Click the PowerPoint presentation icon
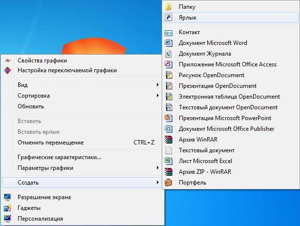300x226 pixels. (x=169, y=118)
